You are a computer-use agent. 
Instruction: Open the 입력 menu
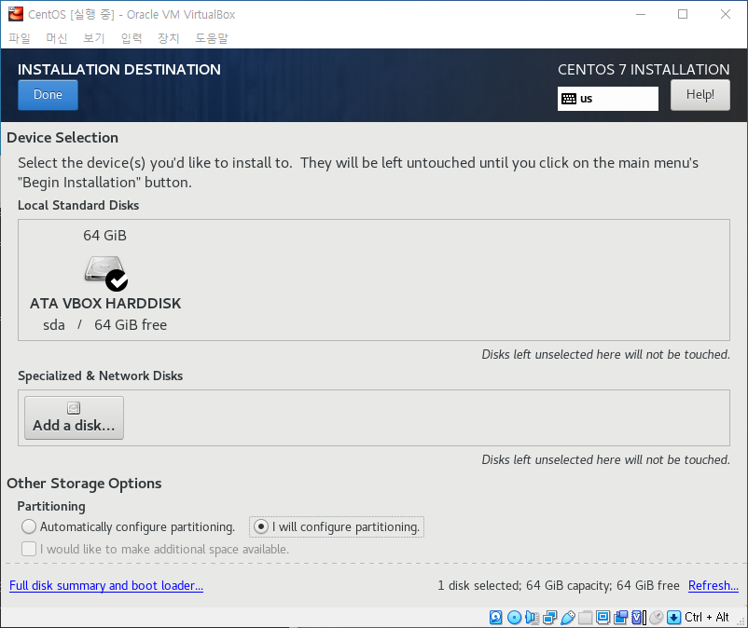[132, 38]
